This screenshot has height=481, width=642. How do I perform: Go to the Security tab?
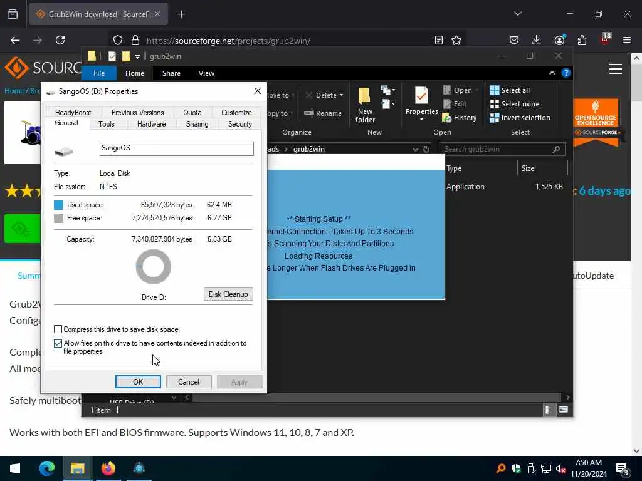(240, 124)
